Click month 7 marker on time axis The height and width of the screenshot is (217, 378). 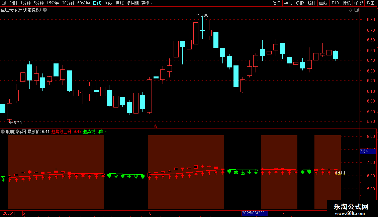[x=284, y=213]
